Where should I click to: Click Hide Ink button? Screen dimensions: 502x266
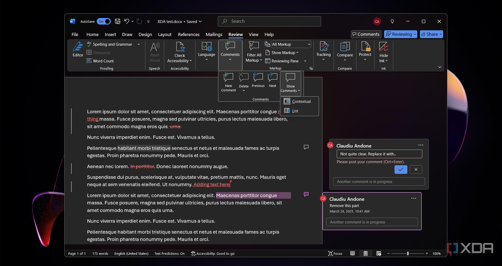tap(384, 52)
